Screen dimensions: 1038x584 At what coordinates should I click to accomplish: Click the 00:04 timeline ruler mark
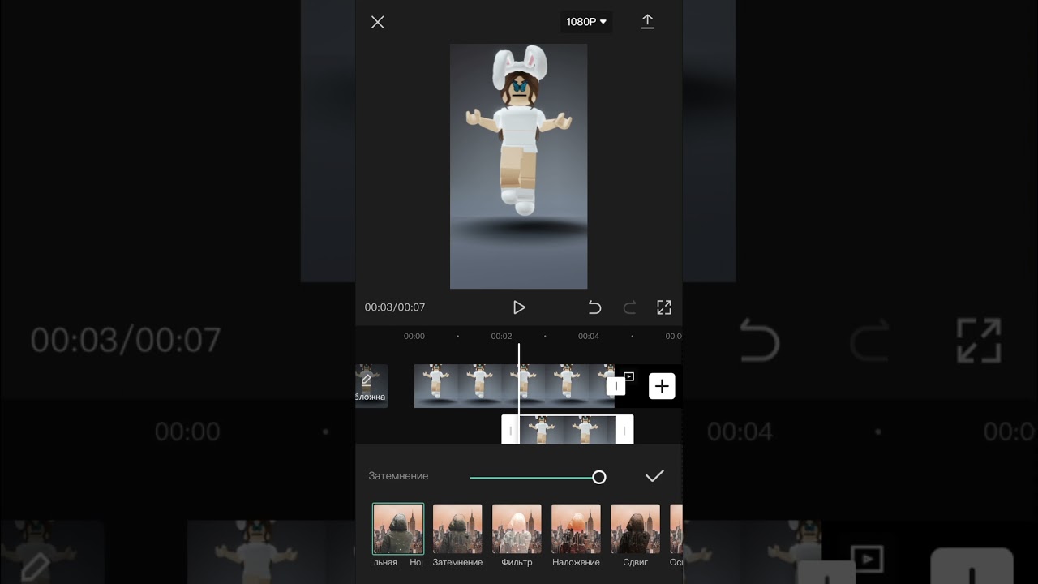point(589,336)
